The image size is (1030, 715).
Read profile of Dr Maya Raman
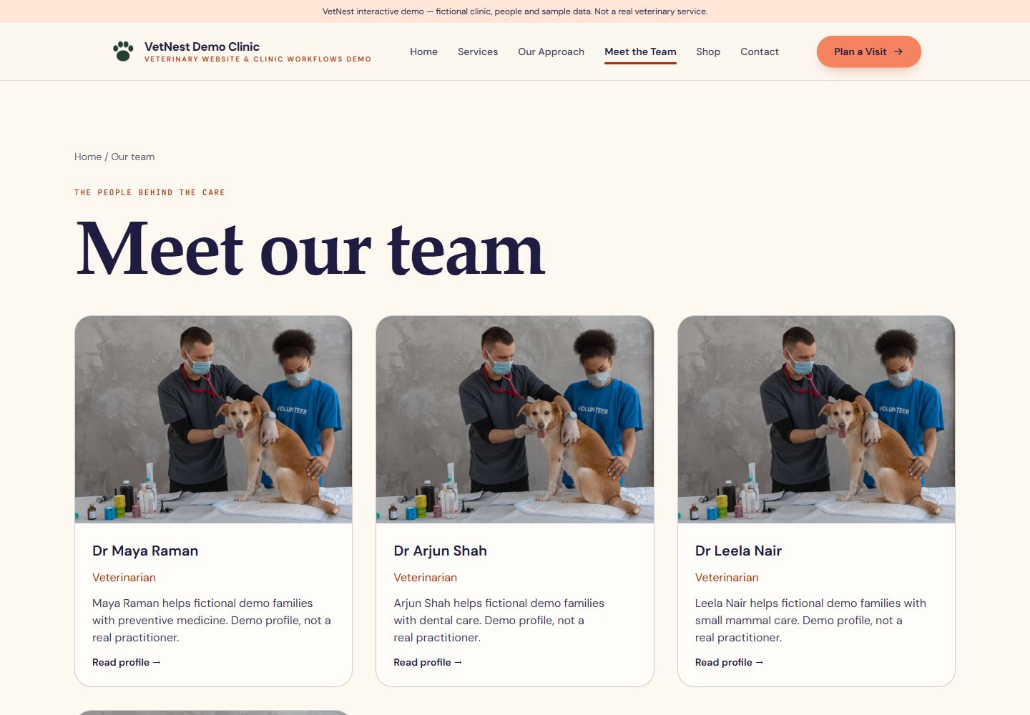click(x=127, y=662)
